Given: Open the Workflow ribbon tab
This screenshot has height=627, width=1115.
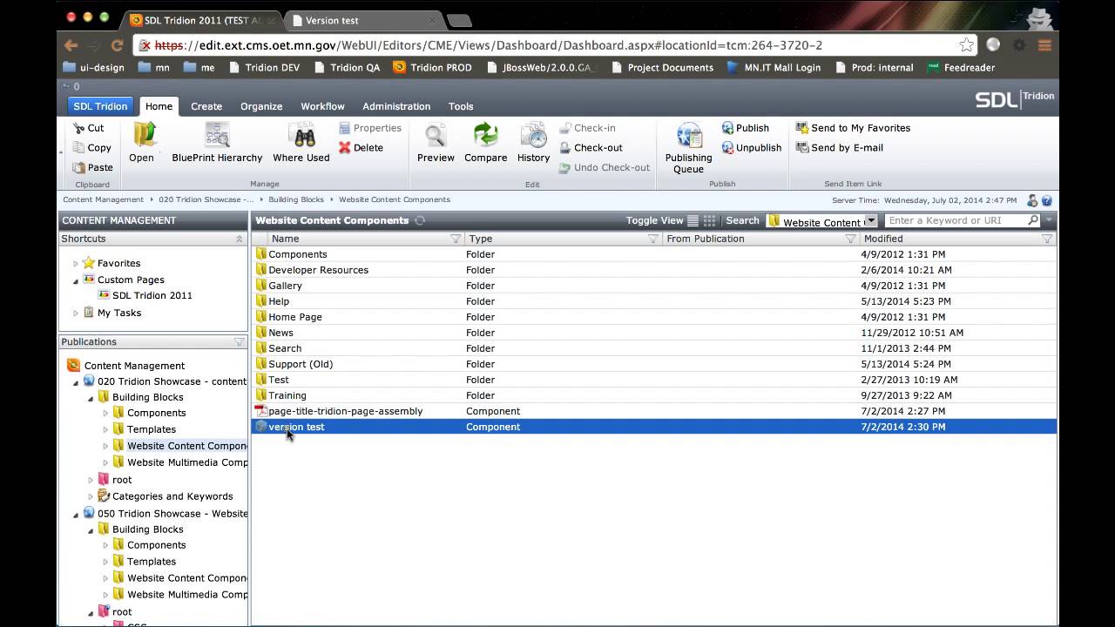Looking at the screenshot, I should 322,106.
